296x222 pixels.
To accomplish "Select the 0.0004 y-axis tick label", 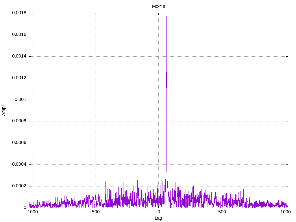I will (19, 164).
